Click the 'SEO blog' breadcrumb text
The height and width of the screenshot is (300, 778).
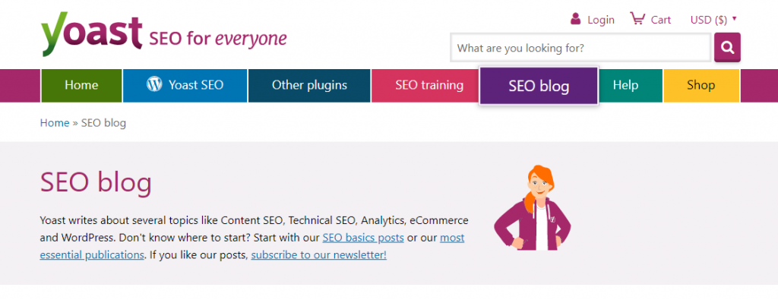coord(103,123)
